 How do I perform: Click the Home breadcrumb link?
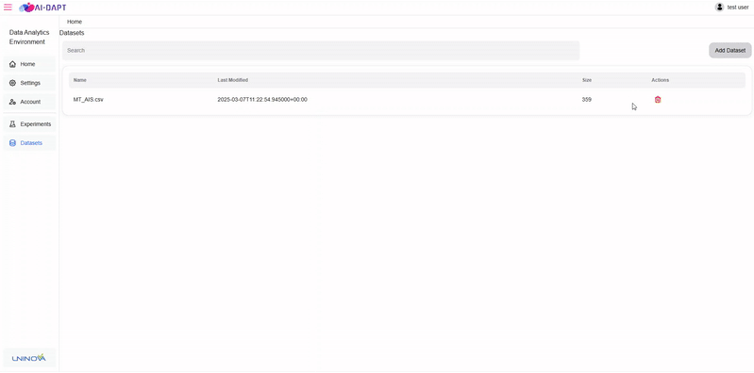(75, 22)
